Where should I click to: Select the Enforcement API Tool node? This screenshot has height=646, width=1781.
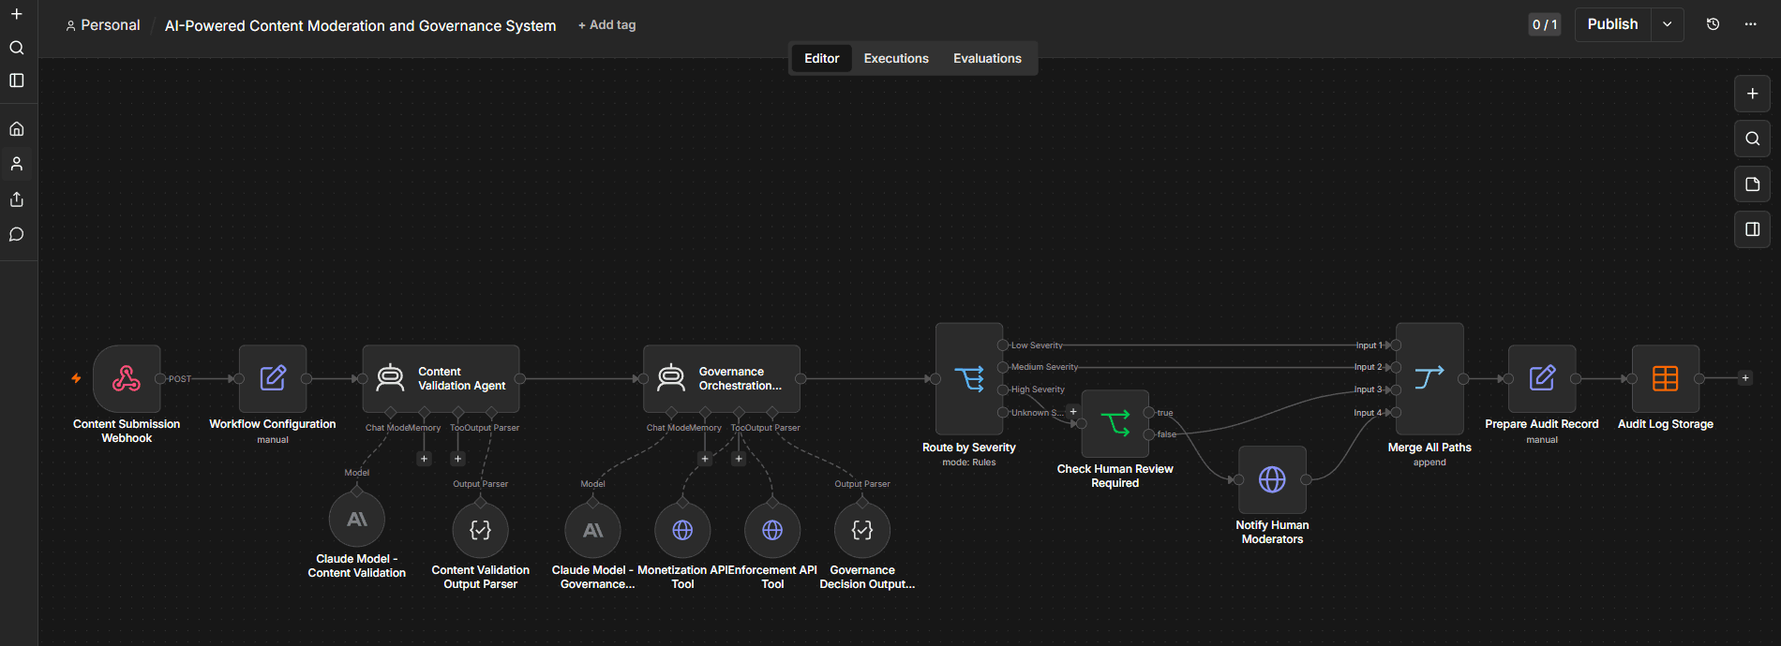click(772, 530)
